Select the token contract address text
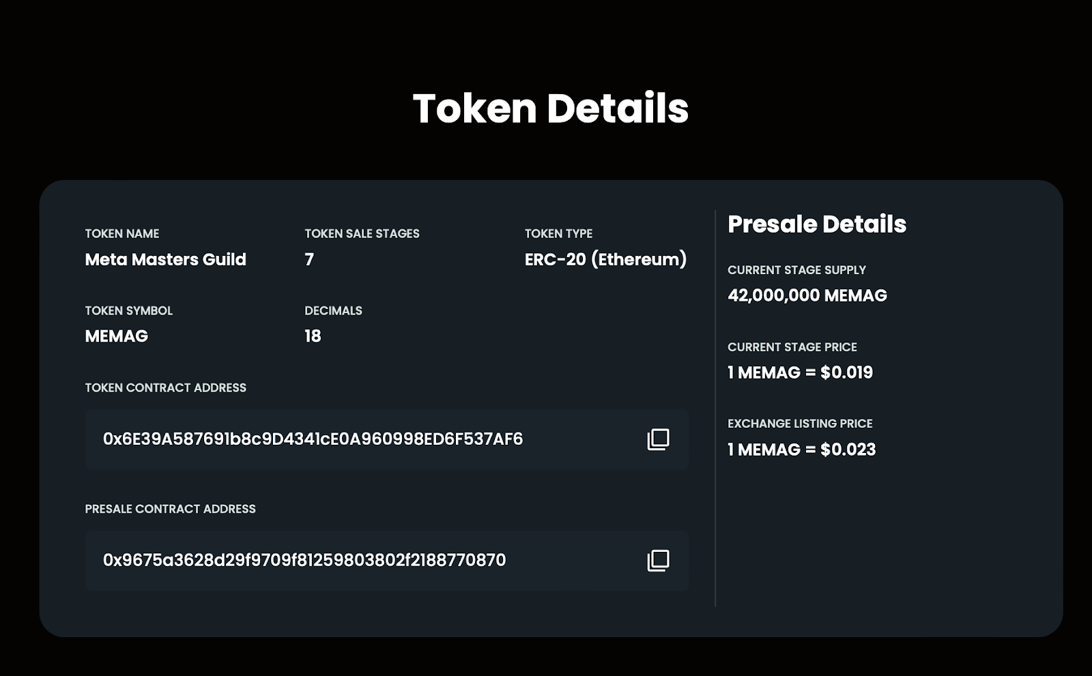 tap(313, 439)
